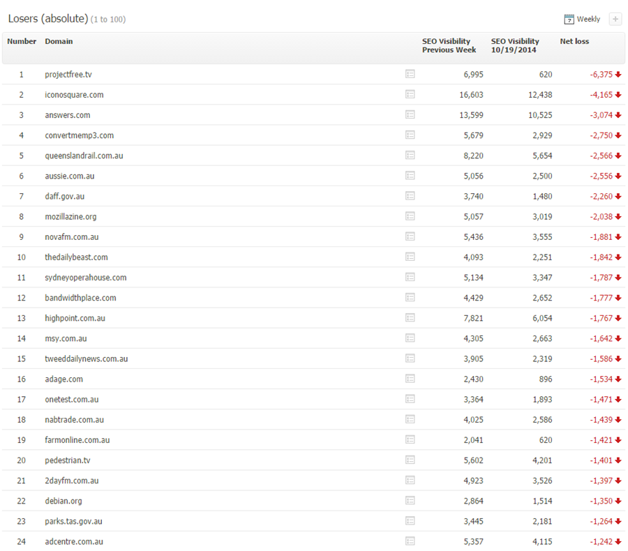Click the Number column header
The height and width of the screenshot is (551, 628).
point(22,42)
